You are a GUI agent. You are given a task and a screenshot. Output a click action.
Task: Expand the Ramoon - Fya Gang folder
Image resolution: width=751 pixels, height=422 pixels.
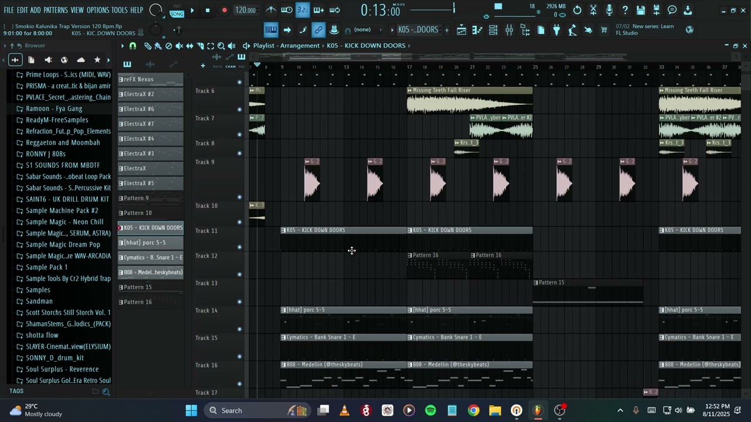coord(54,108)
